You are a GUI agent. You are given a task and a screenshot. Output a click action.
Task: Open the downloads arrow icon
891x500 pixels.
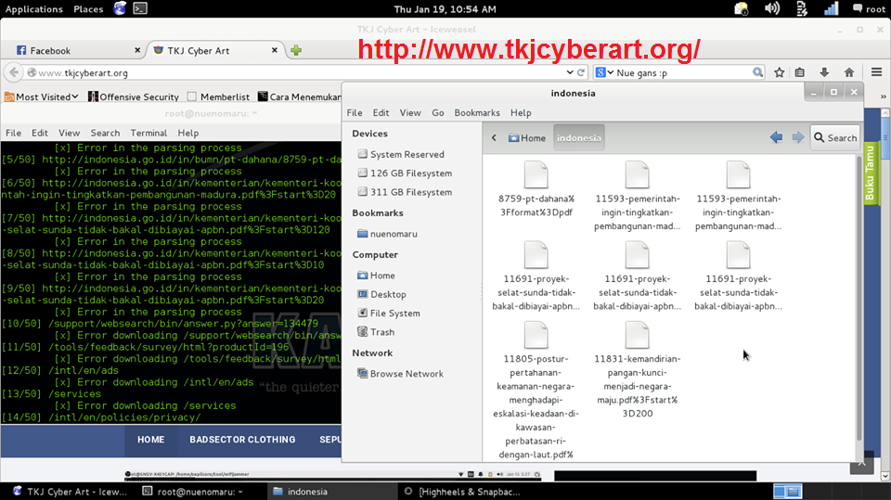point(824,72)
